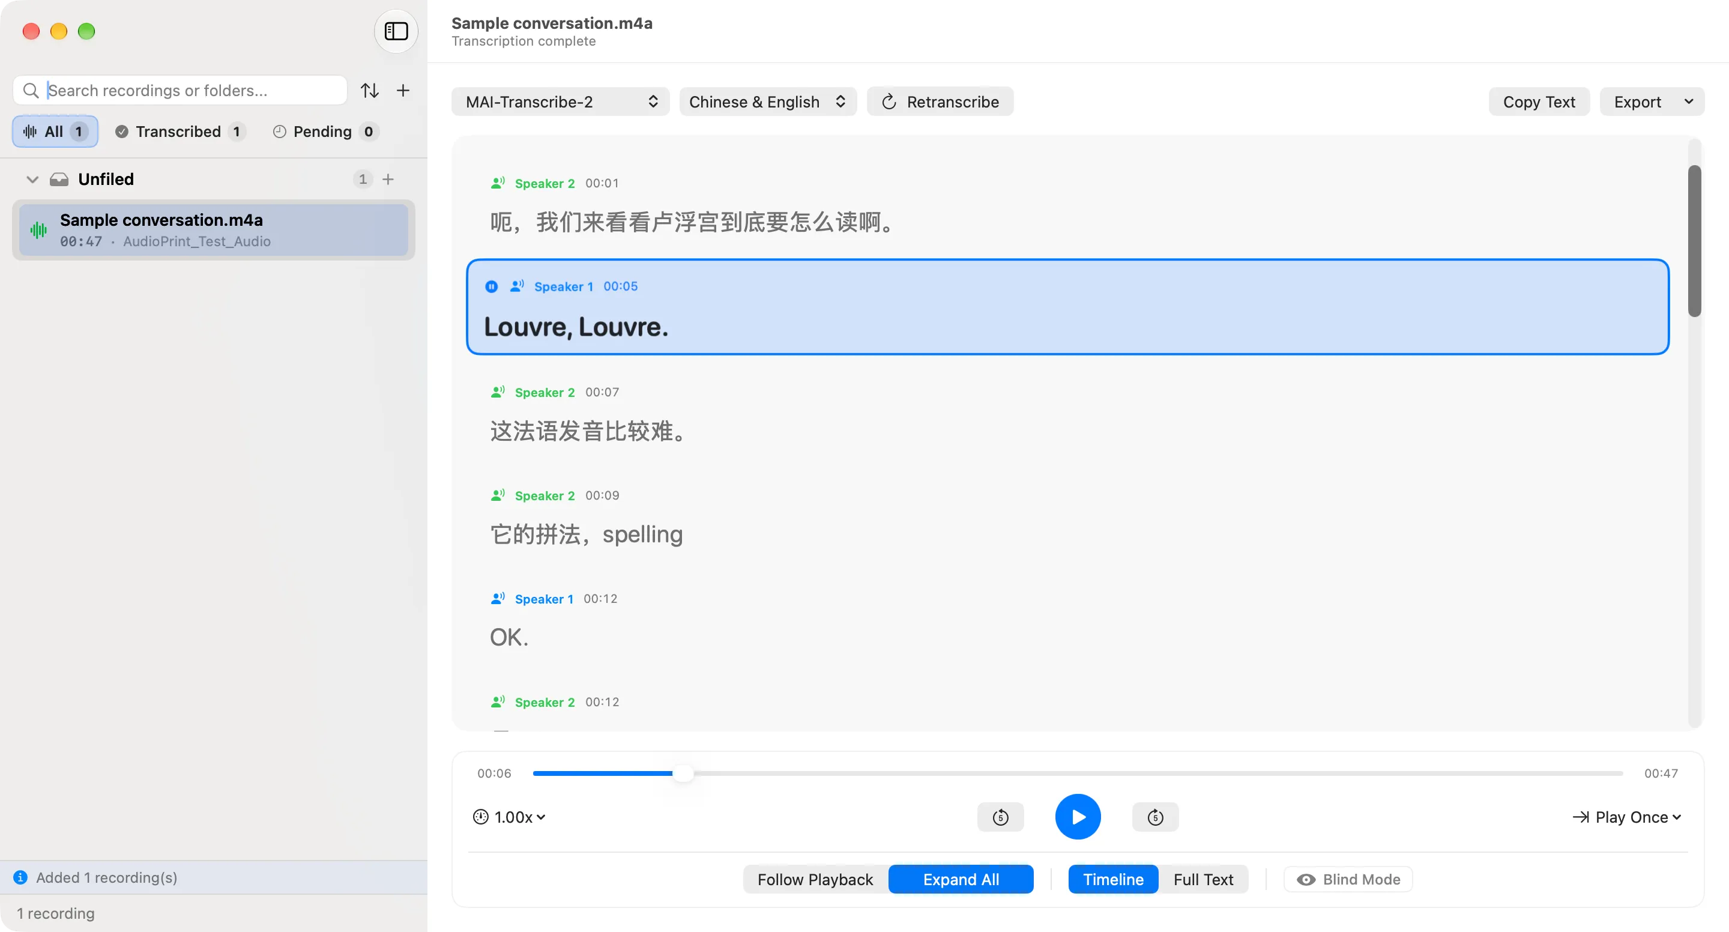Open the Chinese & English language dropdown
The width and height of the screenshot is (1729, 932).
click(768, 101)
